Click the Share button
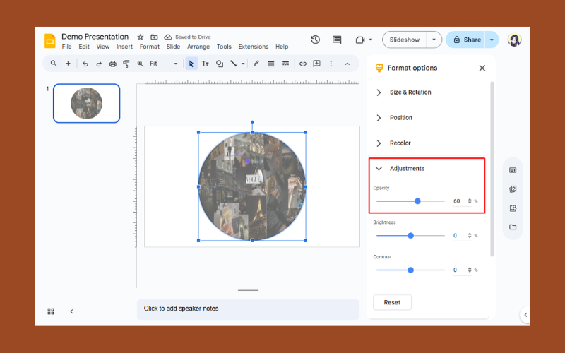This screenshot has width=565, height=353. (466, 40)
